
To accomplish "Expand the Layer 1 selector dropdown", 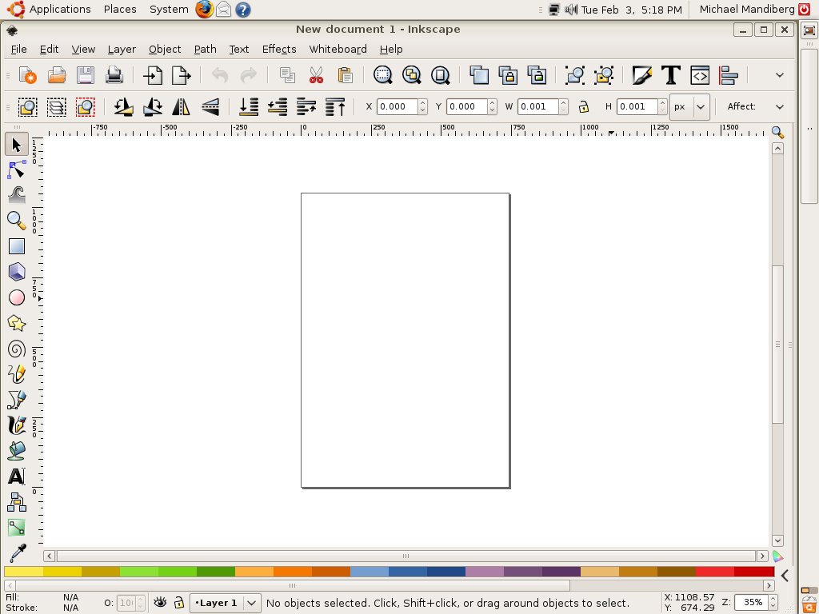I will point(252,603).
